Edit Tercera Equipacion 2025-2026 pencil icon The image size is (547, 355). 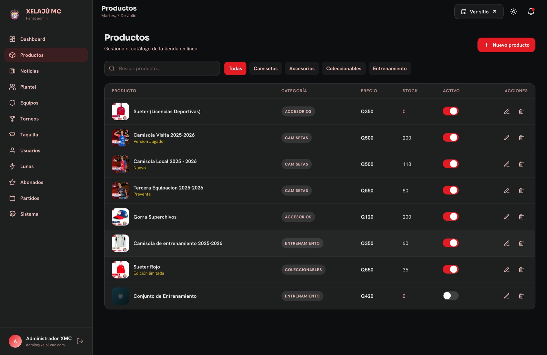[x=507, y=191]
